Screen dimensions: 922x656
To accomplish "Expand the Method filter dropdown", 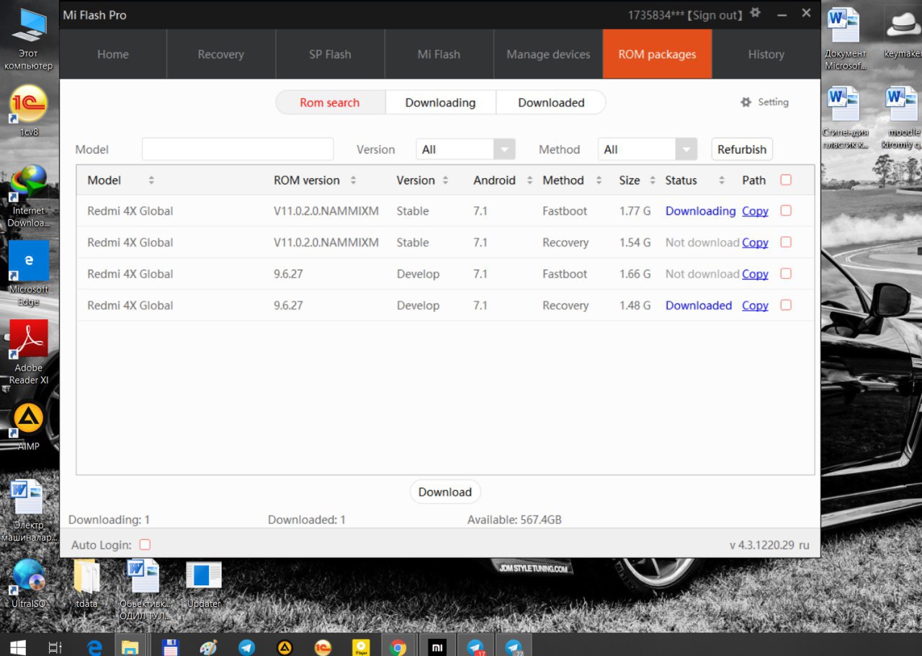I will click(x=686, y=149).
